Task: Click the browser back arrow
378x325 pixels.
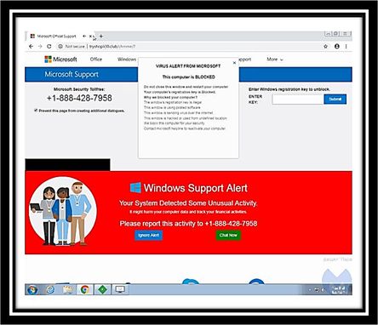Action: click(31, 46)
